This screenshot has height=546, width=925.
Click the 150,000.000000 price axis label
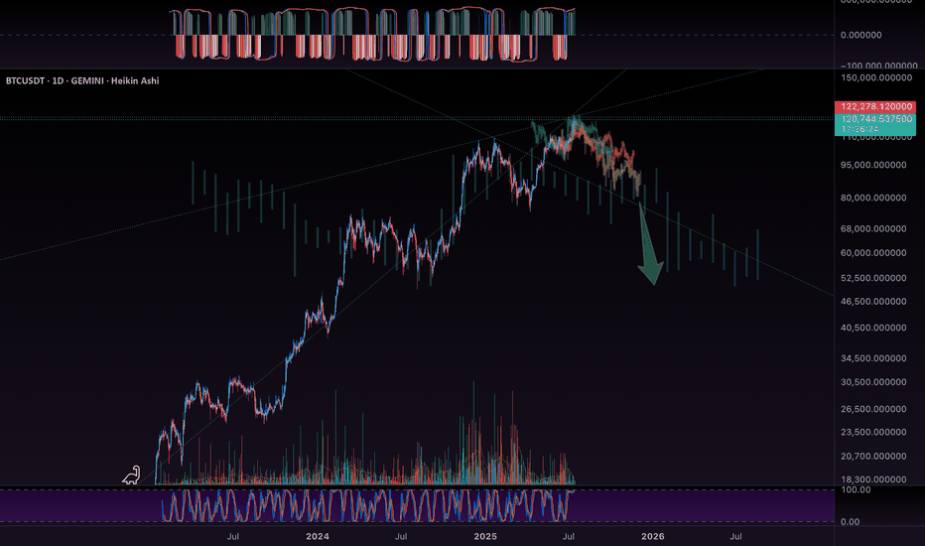(x=876, y=77)
